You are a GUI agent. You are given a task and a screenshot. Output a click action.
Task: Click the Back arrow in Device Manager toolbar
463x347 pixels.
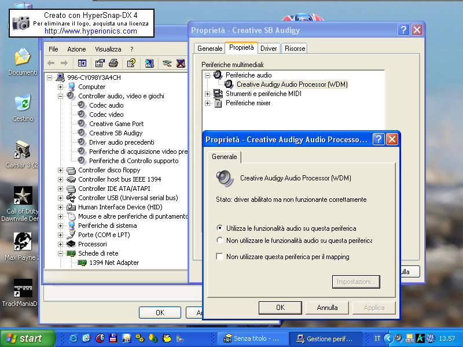51,63
